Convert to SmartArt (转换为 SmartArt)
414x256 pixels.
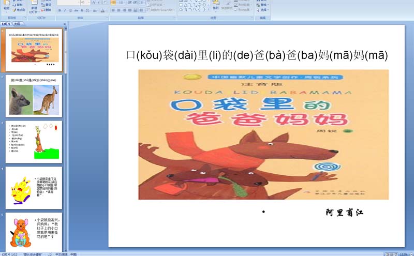click(160, 10)
